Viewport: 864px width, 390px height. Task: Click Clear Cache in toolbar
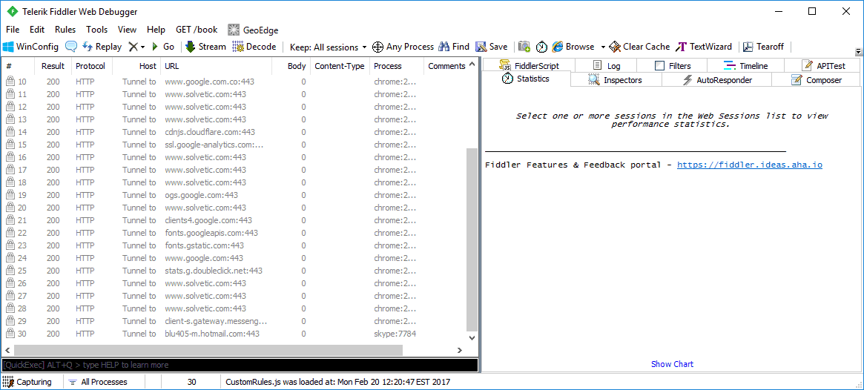click(x=639, y=47)
